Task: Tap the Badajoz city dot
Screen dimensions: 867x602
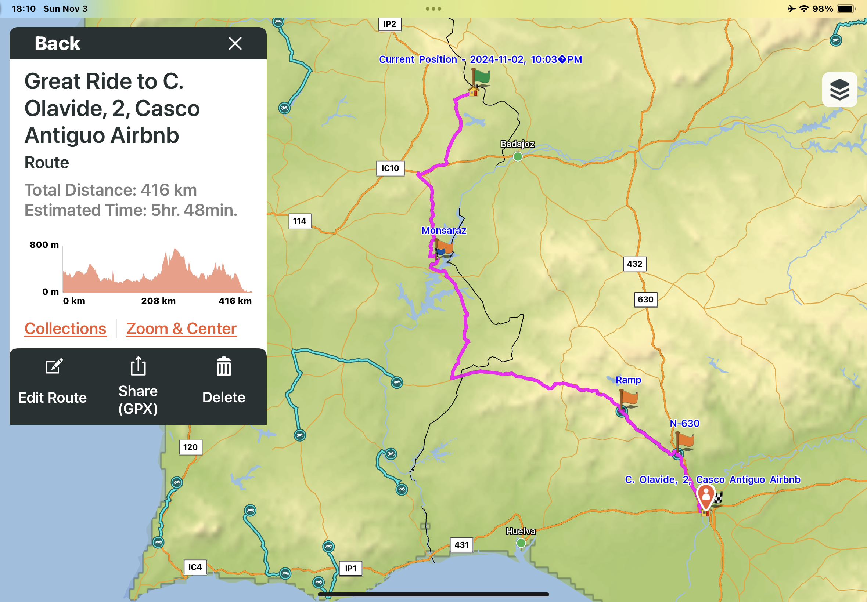Action: click(518, 156)
